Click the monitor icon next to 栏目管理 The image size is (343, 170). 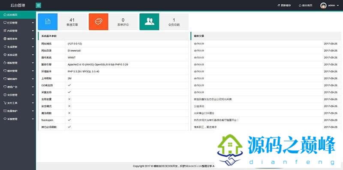[5, 23]
